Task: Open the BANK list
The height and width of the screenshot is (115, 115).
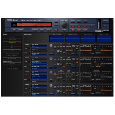Action: click(x=14, y=31)
